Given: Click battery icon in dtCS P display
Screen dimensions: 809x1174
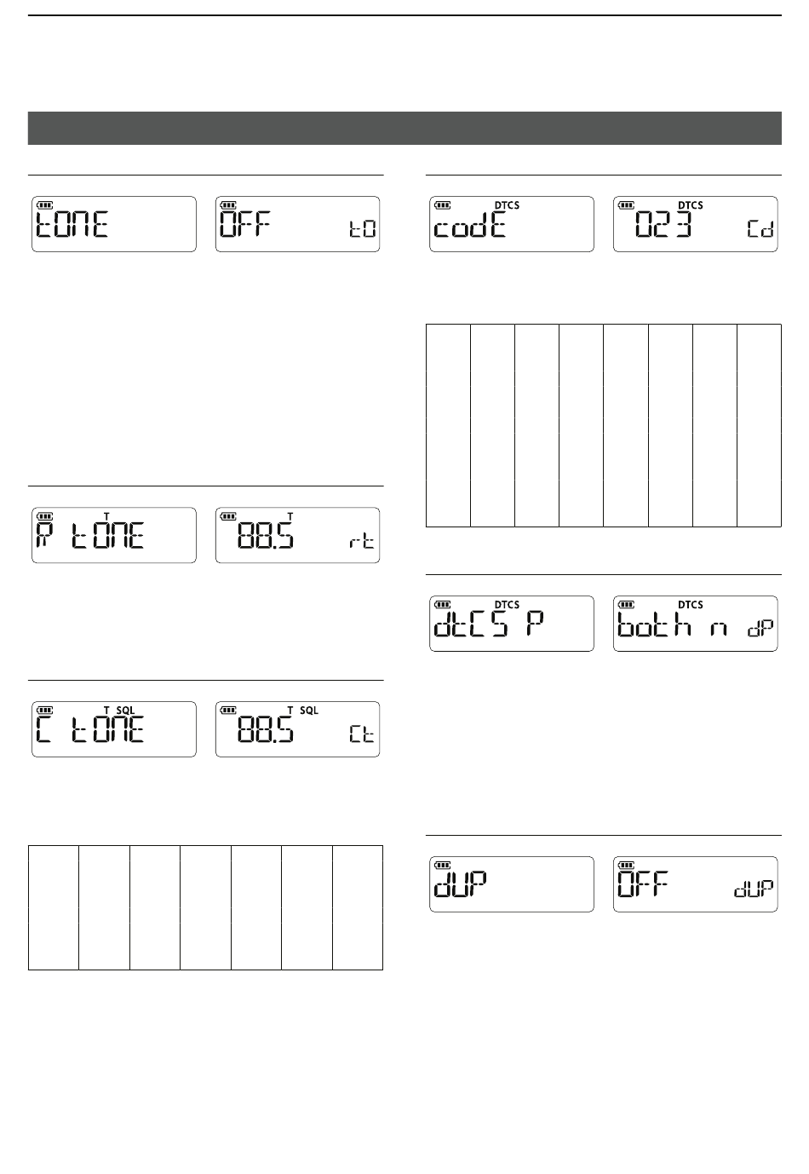Looking at the screenshot, I should pos(442,605).
